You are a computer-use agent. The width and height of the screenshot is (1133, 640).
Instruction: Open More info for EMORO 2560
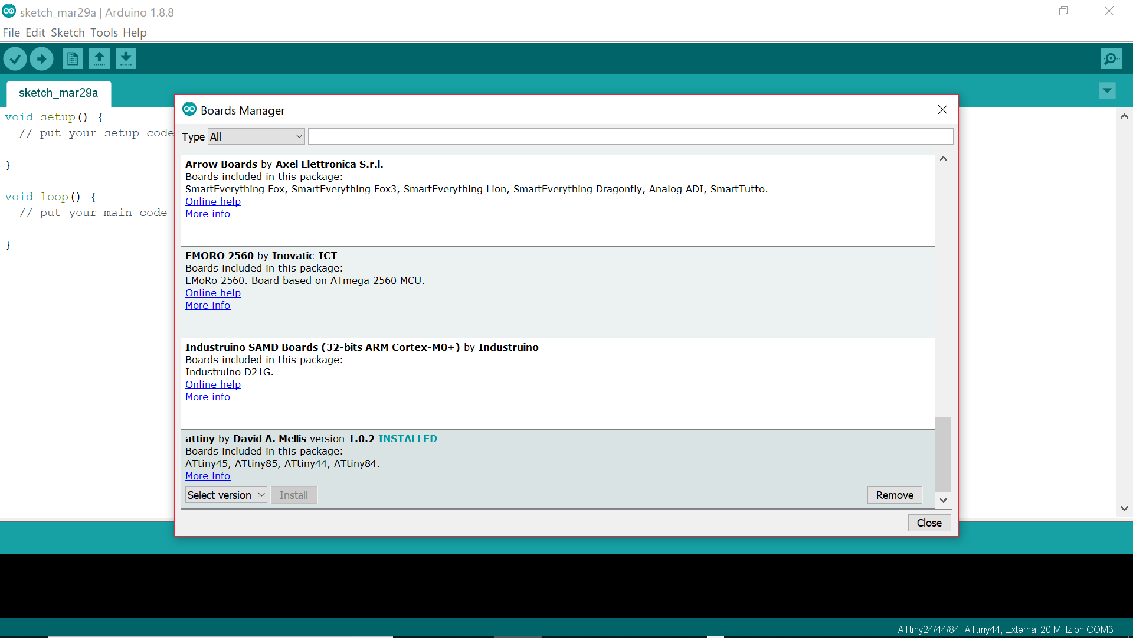point(208,305)
